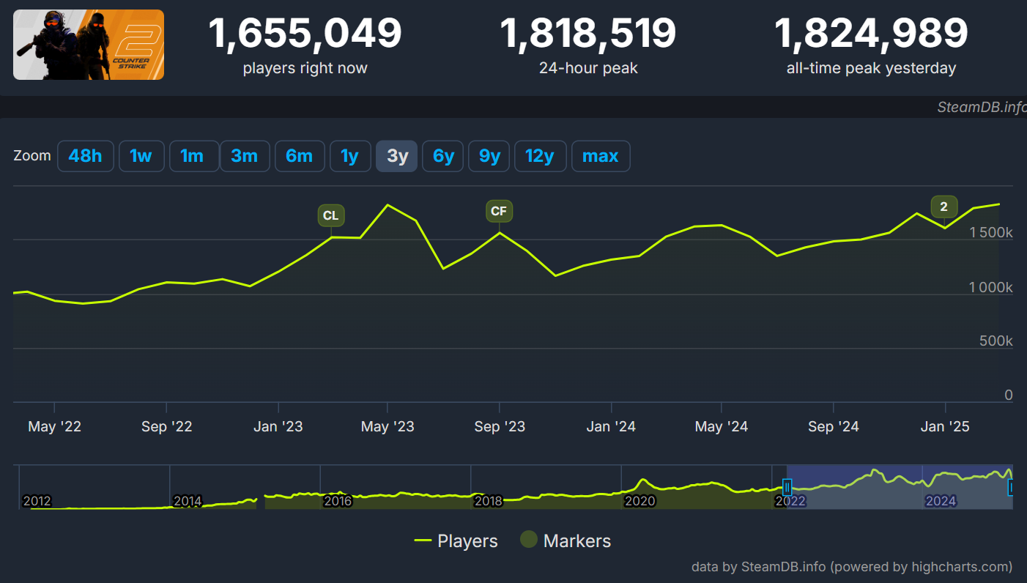Click the Counter-Strike 2 banner artwork
Image resolution: width=1027 pixels, height=583 pixels.
pos(88,45)
